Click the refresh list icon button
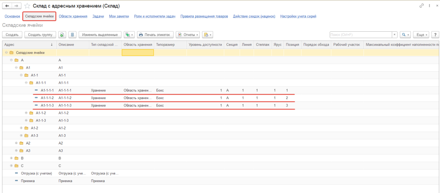Image resolution: width=440 pixels, height=193 pixels. (63, 34)
